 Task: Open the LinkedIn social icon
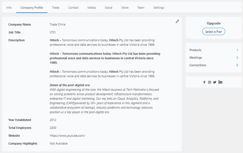(x=220, y=82)
